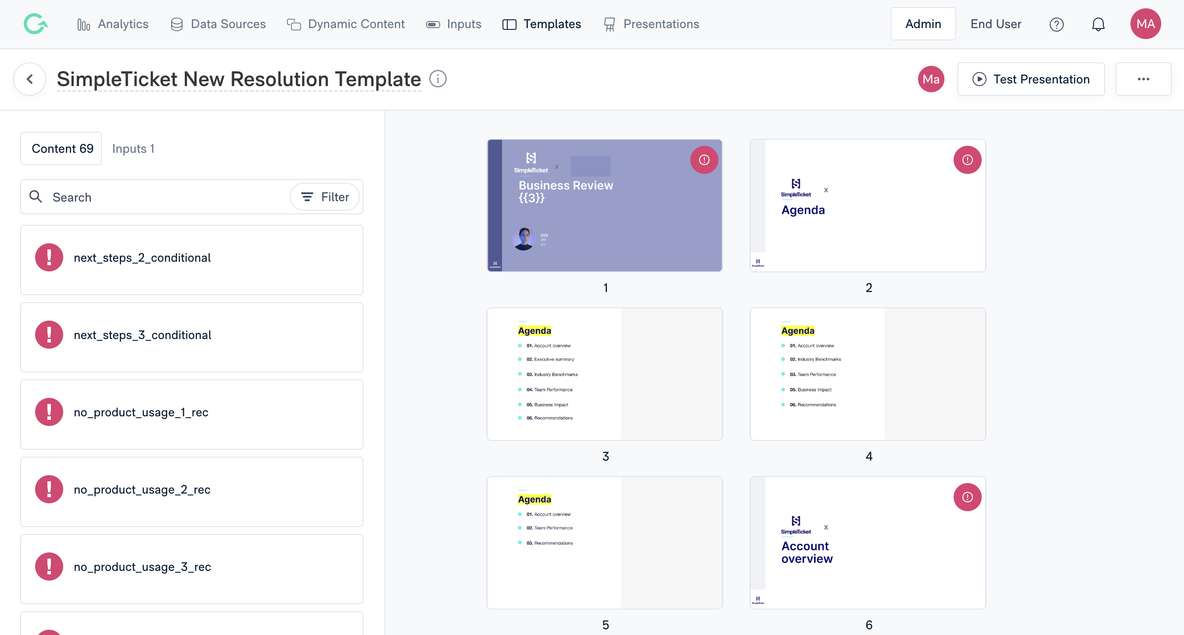Switch to Admin mode
The image size is (1184, 635).
point(923,24)
